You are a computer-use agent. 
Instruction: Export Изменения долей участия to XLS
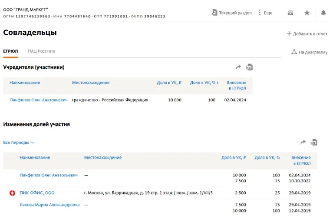(314, 142)
